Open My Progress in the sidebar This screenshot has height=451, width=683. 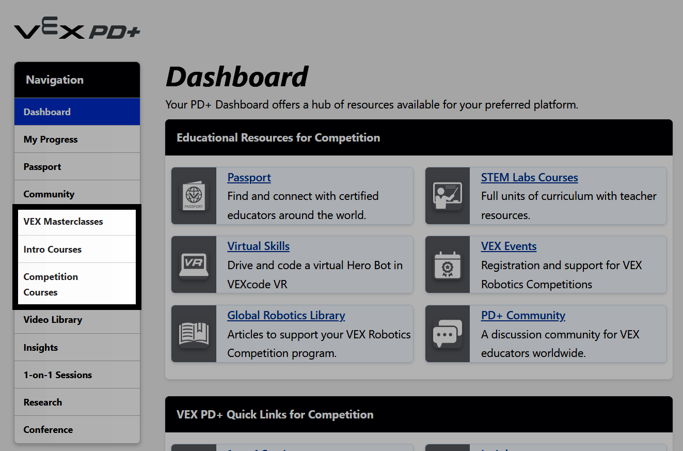point(77,139)
